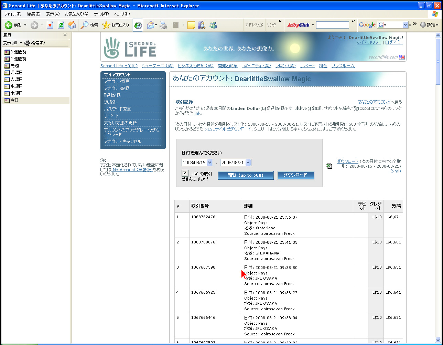Expand the Back button history arrow
This screenshot has height=345, width=443.
(x=25, y=25)
